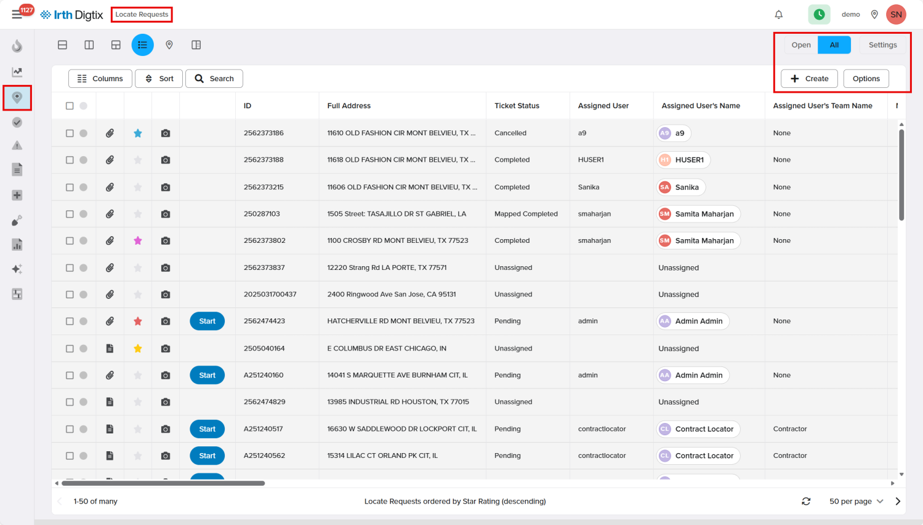Open the Options menu
This screenshot has width=923, height=525.
point(866,79)
